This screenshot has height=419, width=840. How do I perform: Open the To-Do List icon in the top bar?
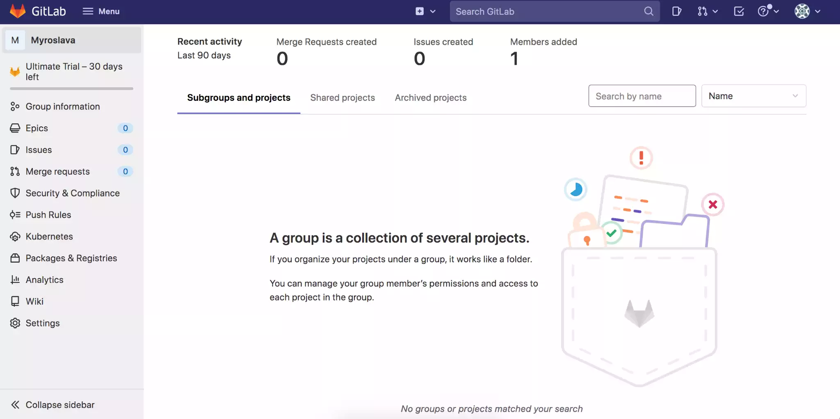(x=738, y=11)
